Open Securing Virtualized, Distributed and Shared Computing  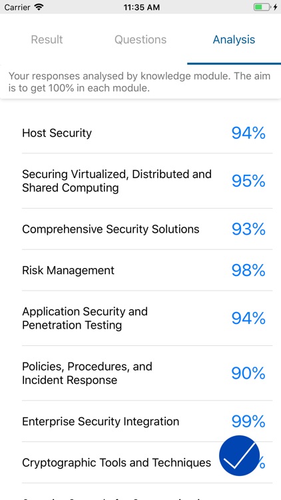(140, 181)
